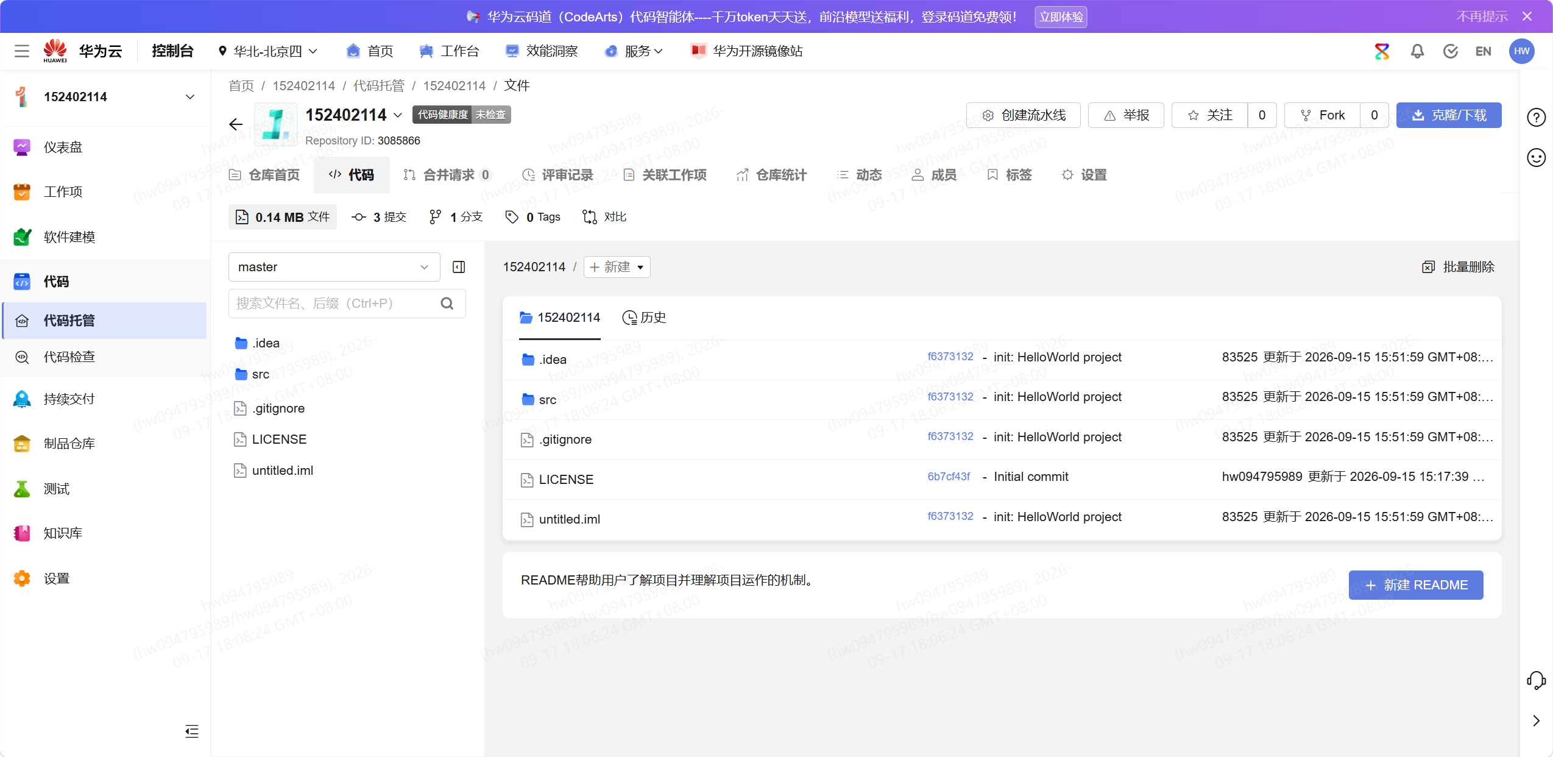Screen dimensions: 1553x757
Task: Open the task check-circle icon in header
Action: tap(1451, 51)
